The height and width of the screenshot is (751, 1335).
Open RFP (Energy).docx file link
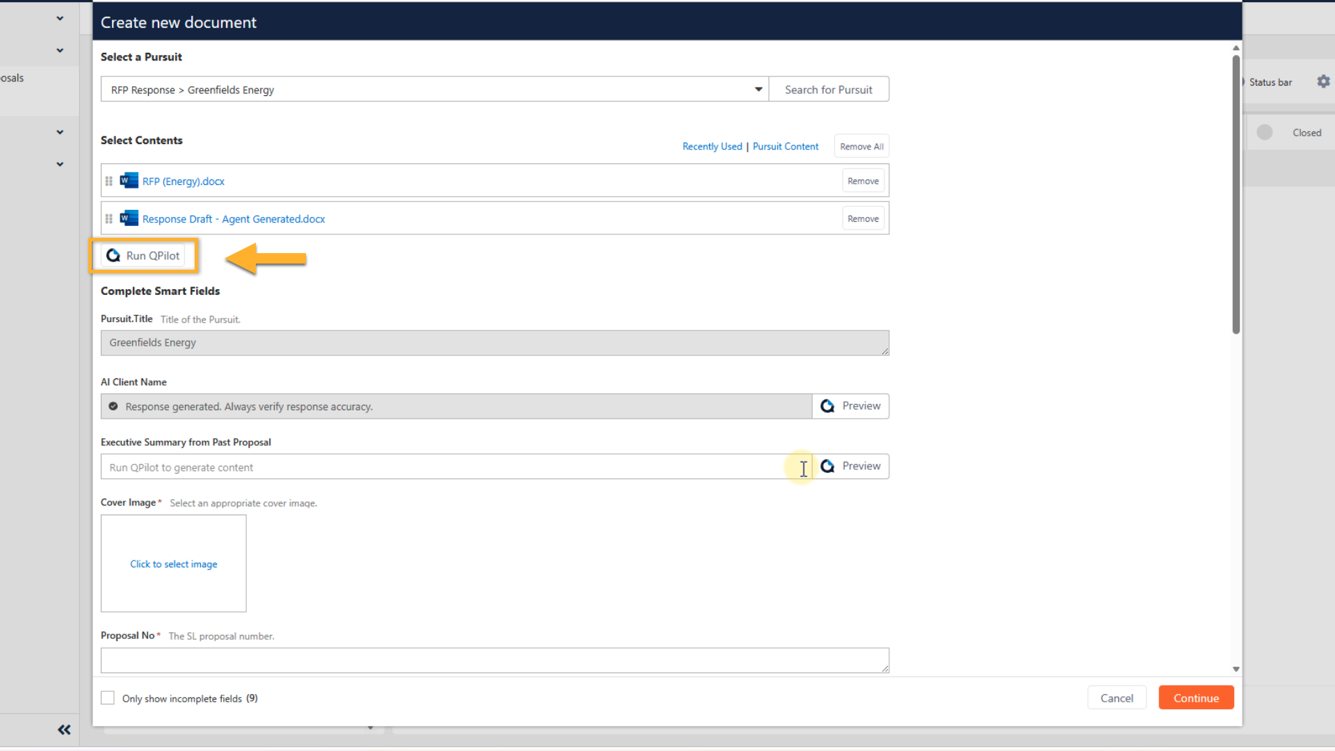pos(184,181)
